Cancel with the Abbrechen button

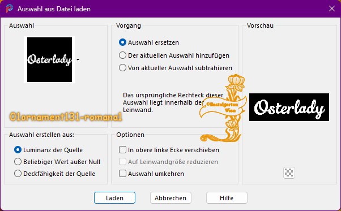click(170, 198)
